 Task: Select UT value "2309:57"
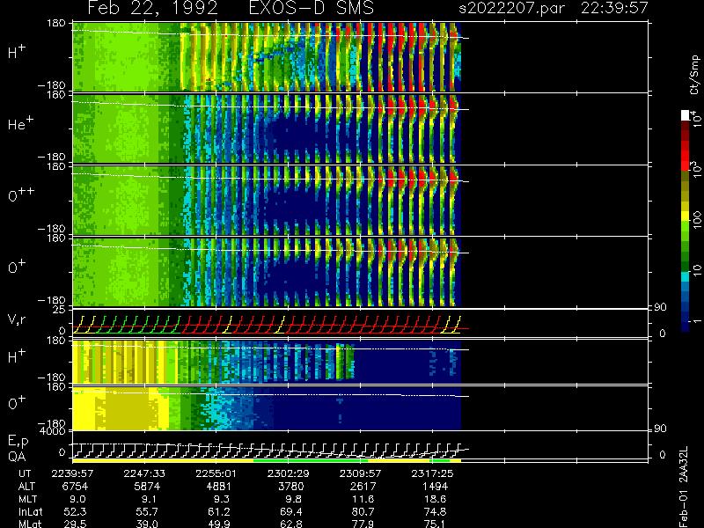(360, 473)
